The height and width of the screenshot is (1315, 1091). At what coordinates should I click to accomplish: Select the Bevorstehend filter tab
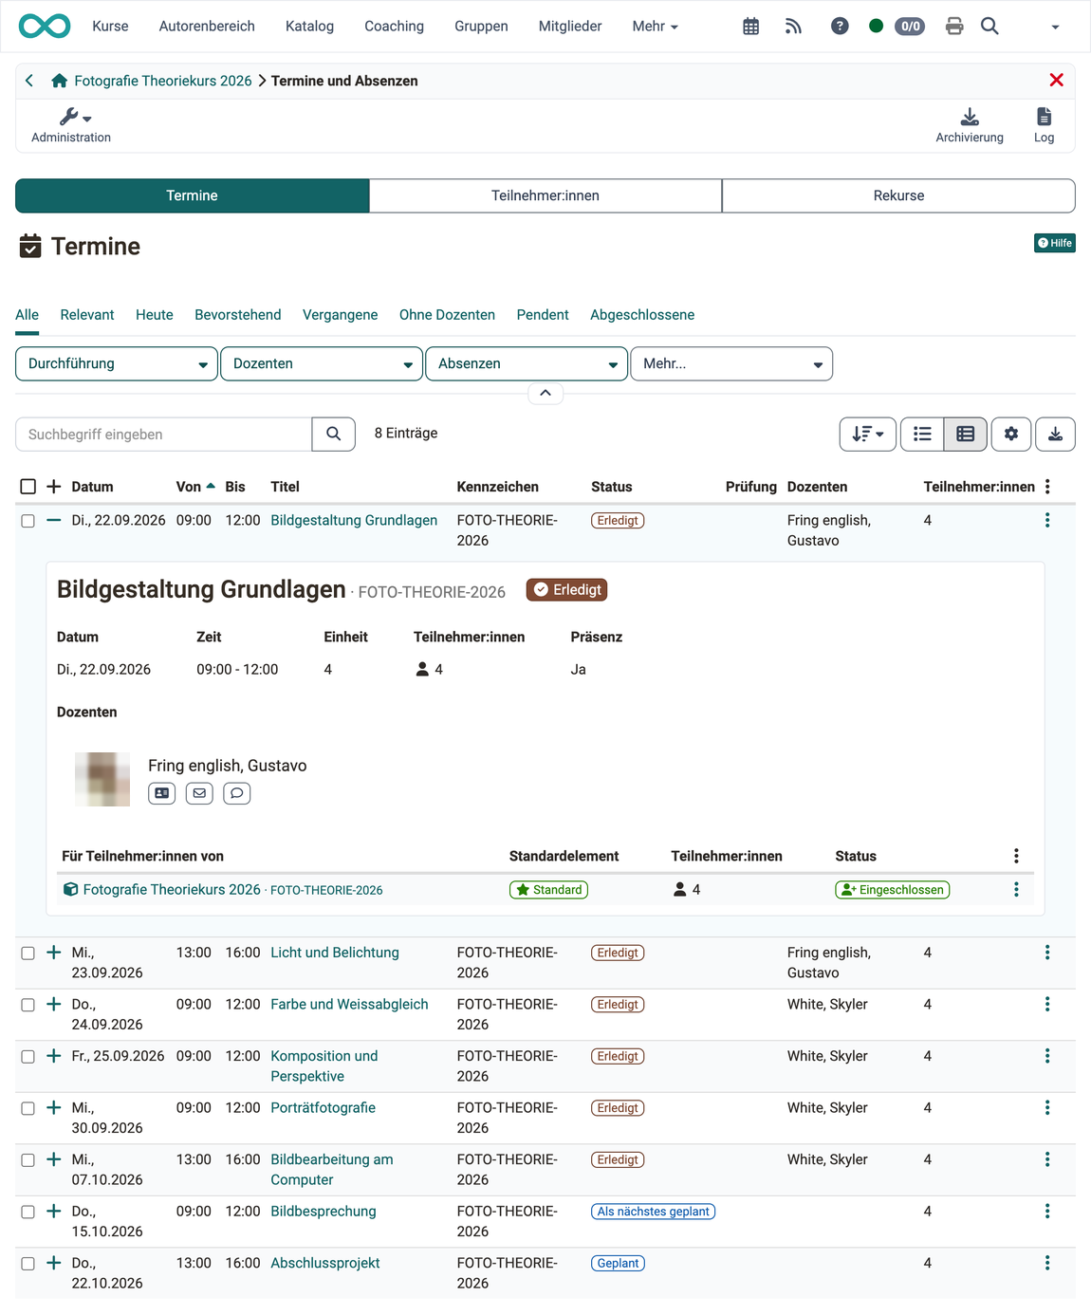(x=238, y=315)
